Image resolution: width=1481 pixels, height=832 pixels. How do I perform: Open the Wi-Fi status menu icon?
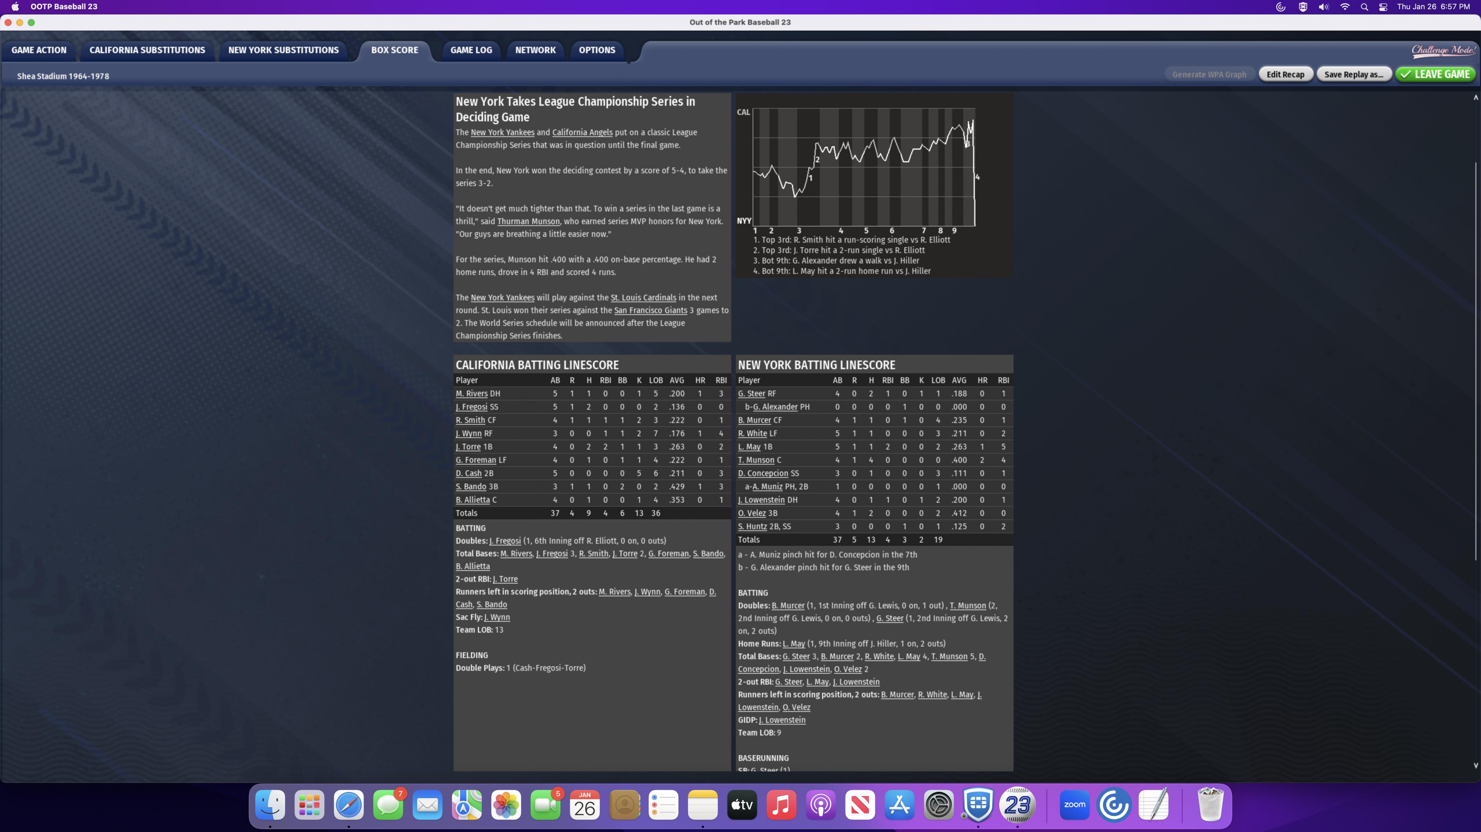point(1345,7)
